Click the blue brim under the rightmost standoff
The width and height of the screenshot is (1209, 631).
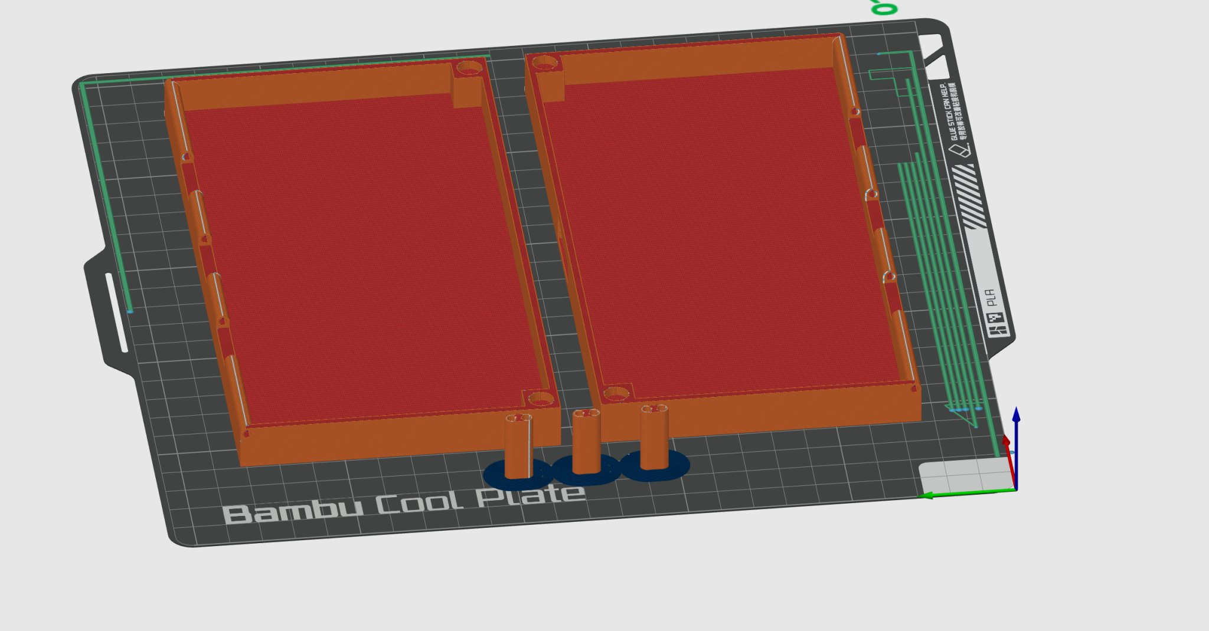678,466
